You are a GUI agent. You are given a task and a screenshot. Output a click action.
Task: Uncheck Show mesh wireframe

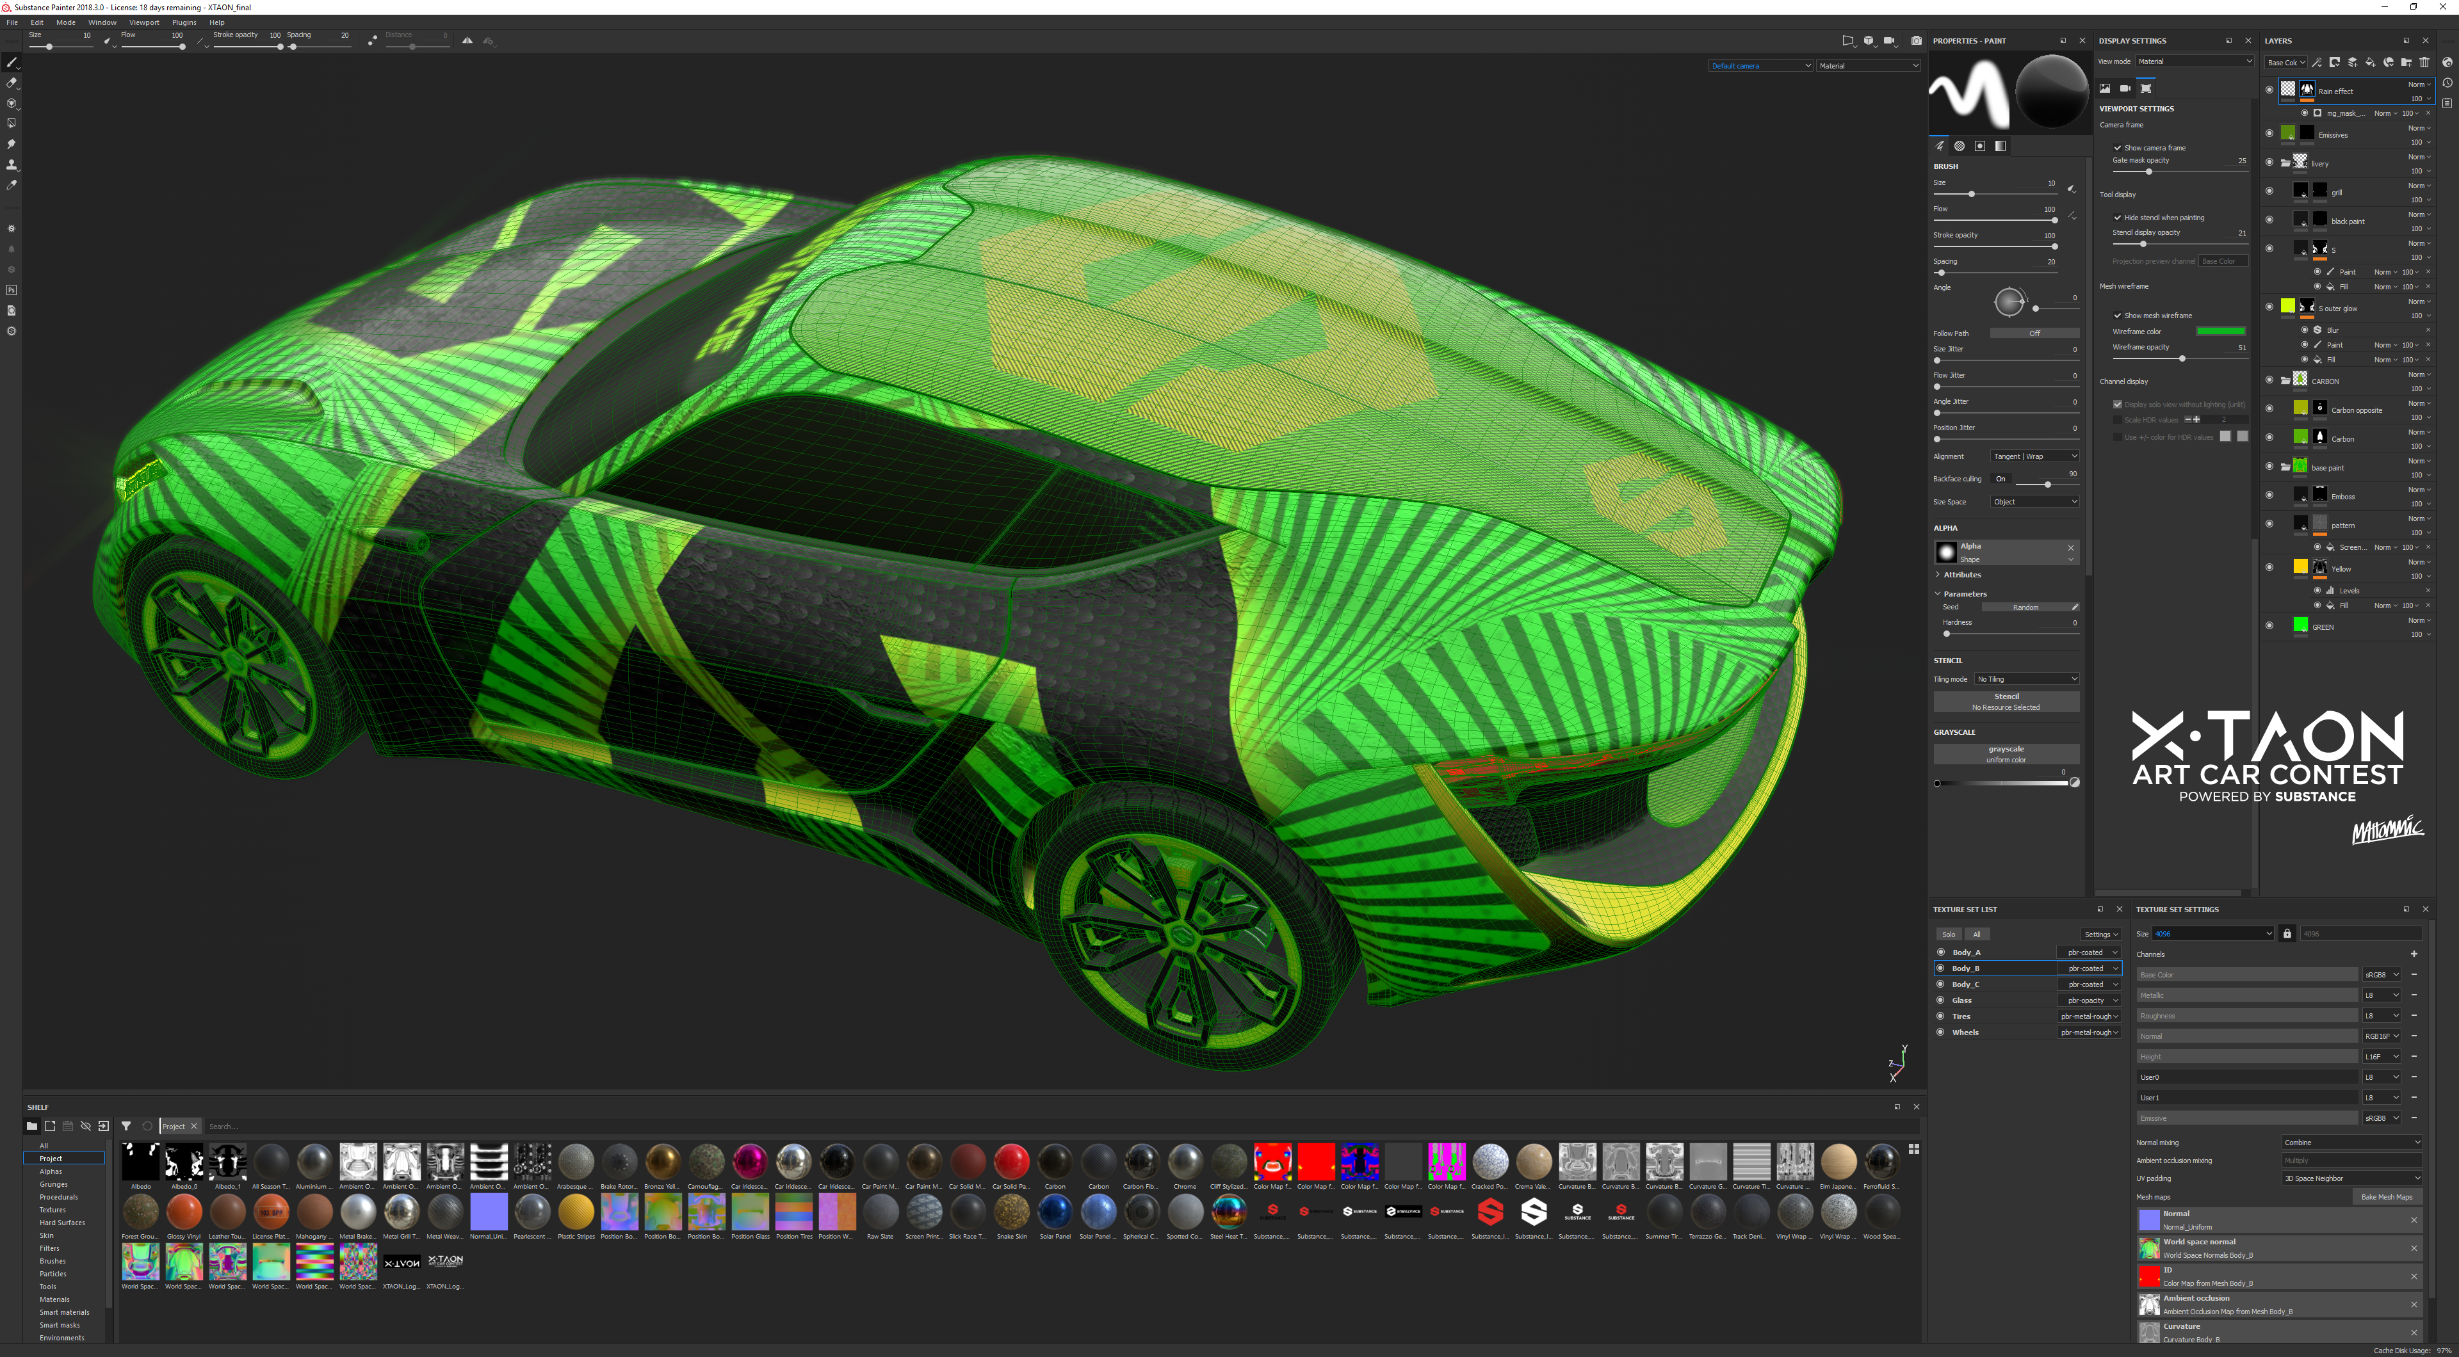2117,316
